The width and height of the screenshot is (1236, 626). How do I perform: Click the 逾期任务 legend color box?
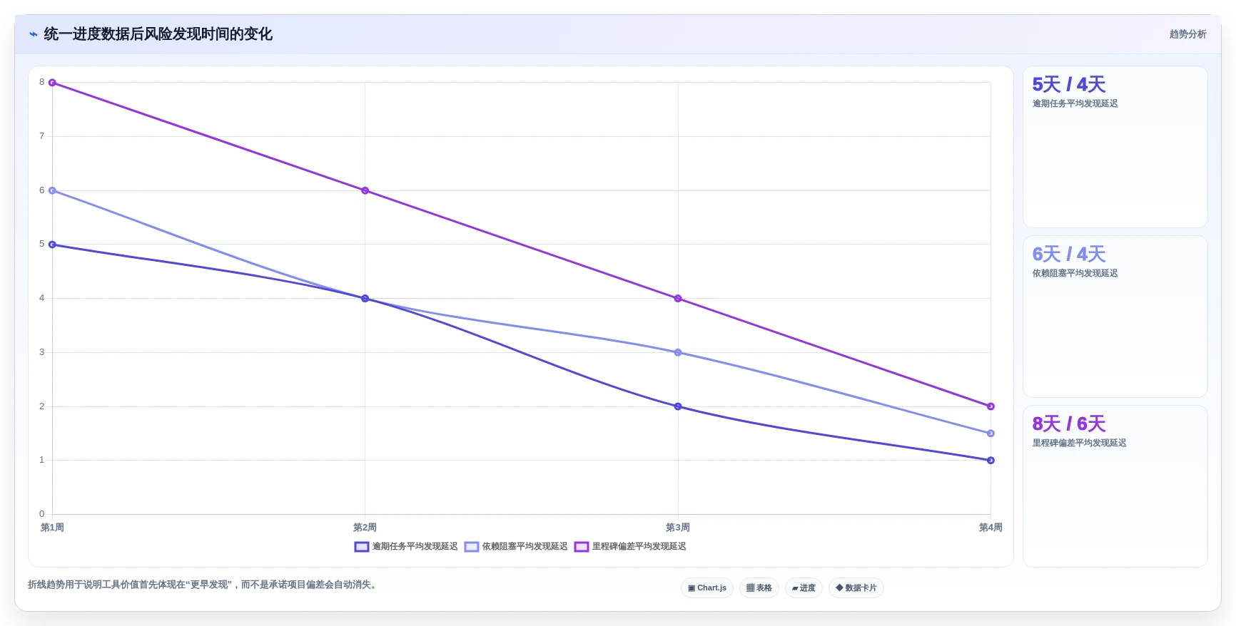tap(362, 547)
